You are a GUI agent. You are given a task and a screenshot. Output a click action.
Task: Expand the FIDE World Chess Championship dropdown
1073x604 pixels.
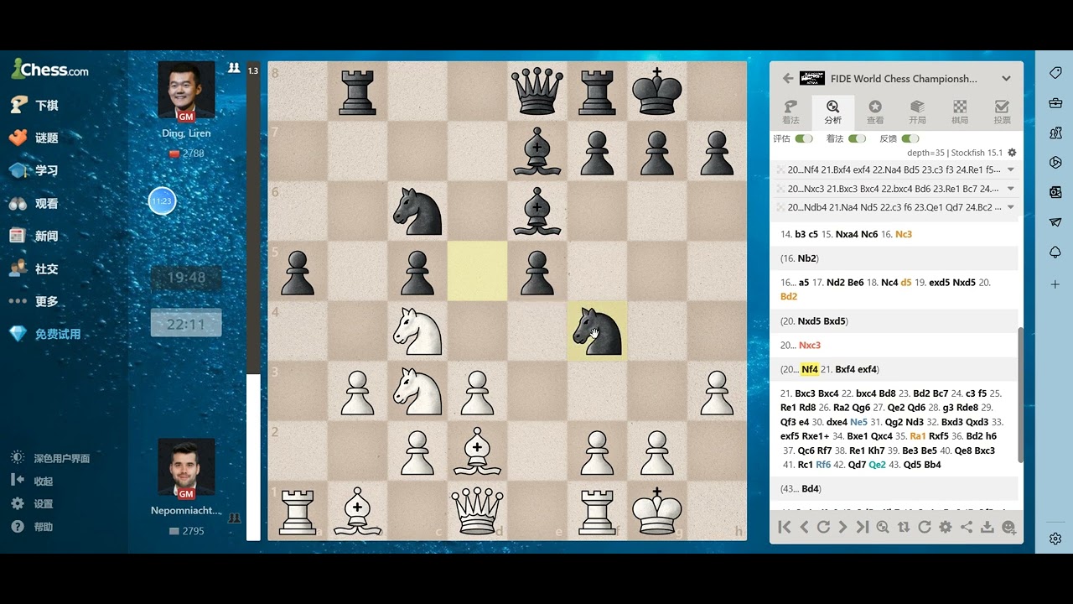point(1006,79)
